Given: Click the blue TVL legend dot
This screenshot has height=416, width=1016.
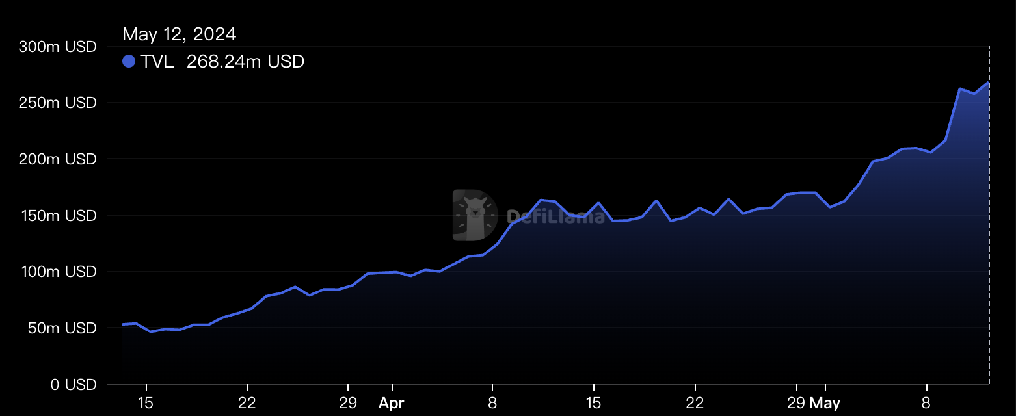Looking at the screenshot, I should 129,62.
